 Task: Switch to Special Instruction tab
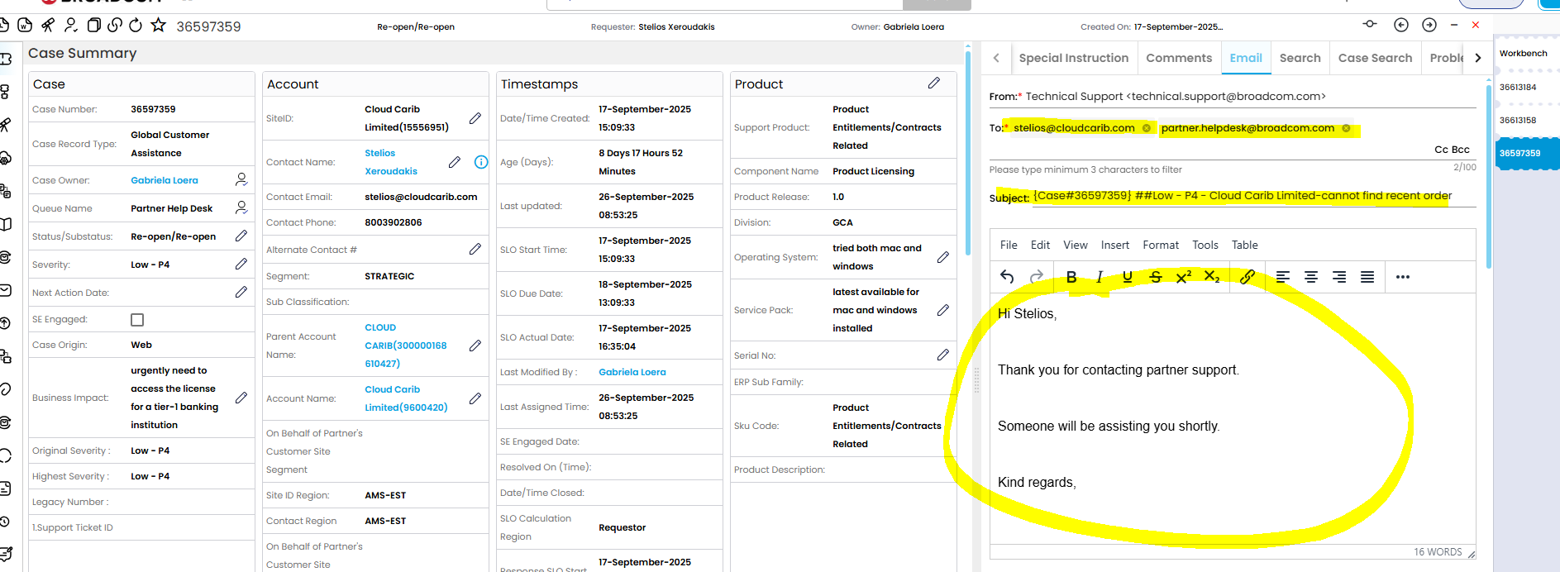[1073, 58]
